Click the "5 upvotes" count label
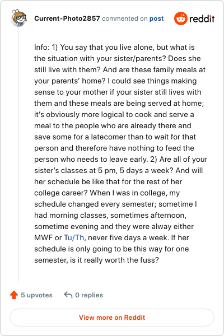224x336 pixels. coord(36,295)
